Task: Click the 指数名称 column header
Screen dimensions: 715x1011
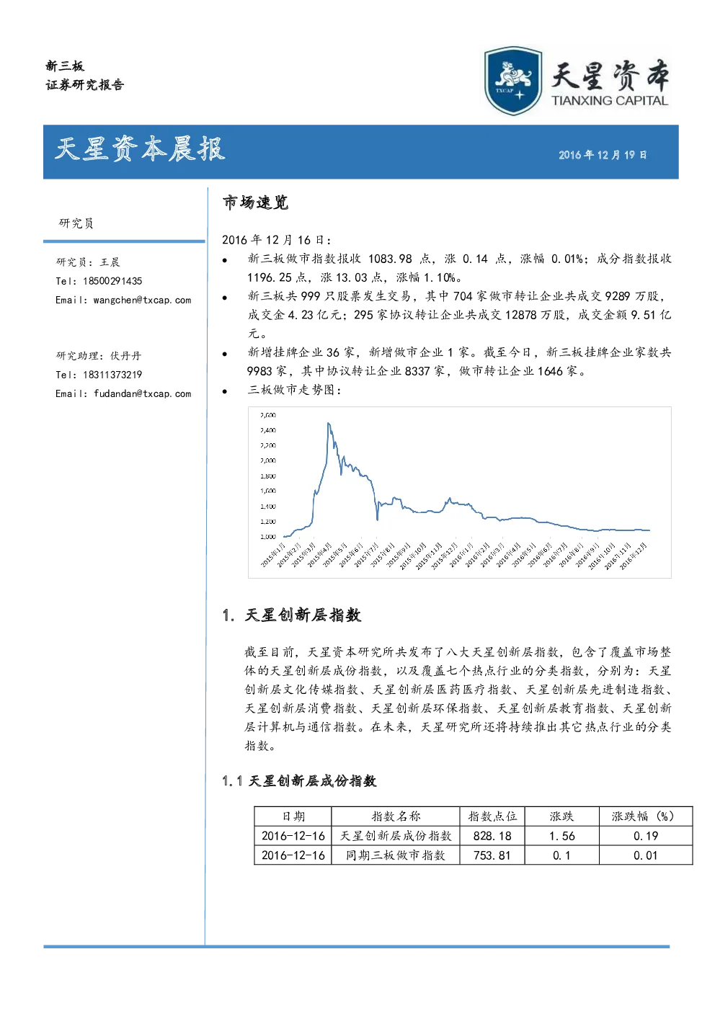Action: [x=396, y=816]
